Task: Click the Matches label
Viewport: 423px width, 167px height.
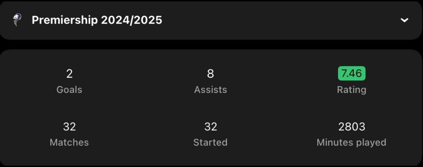Action: [x=69, y=142]
